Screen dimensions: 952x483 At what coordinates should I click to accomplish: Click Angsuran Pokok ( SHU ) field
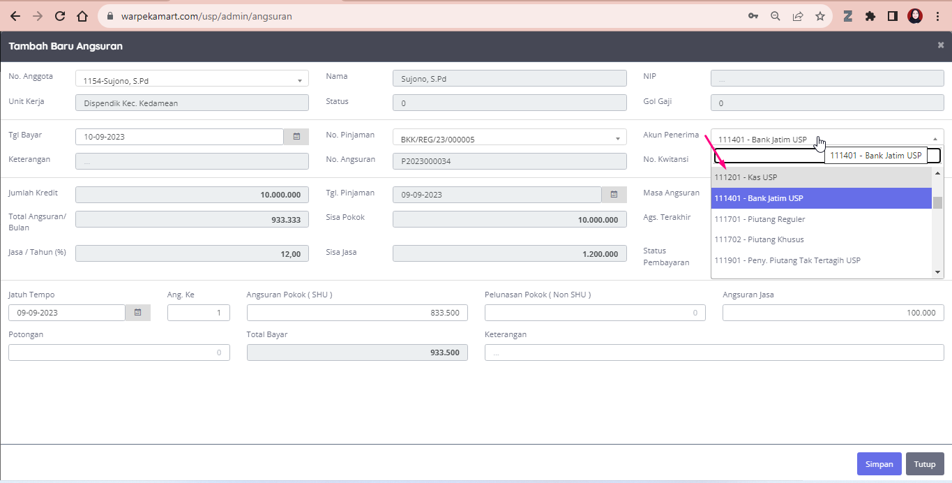coord(357,313)
